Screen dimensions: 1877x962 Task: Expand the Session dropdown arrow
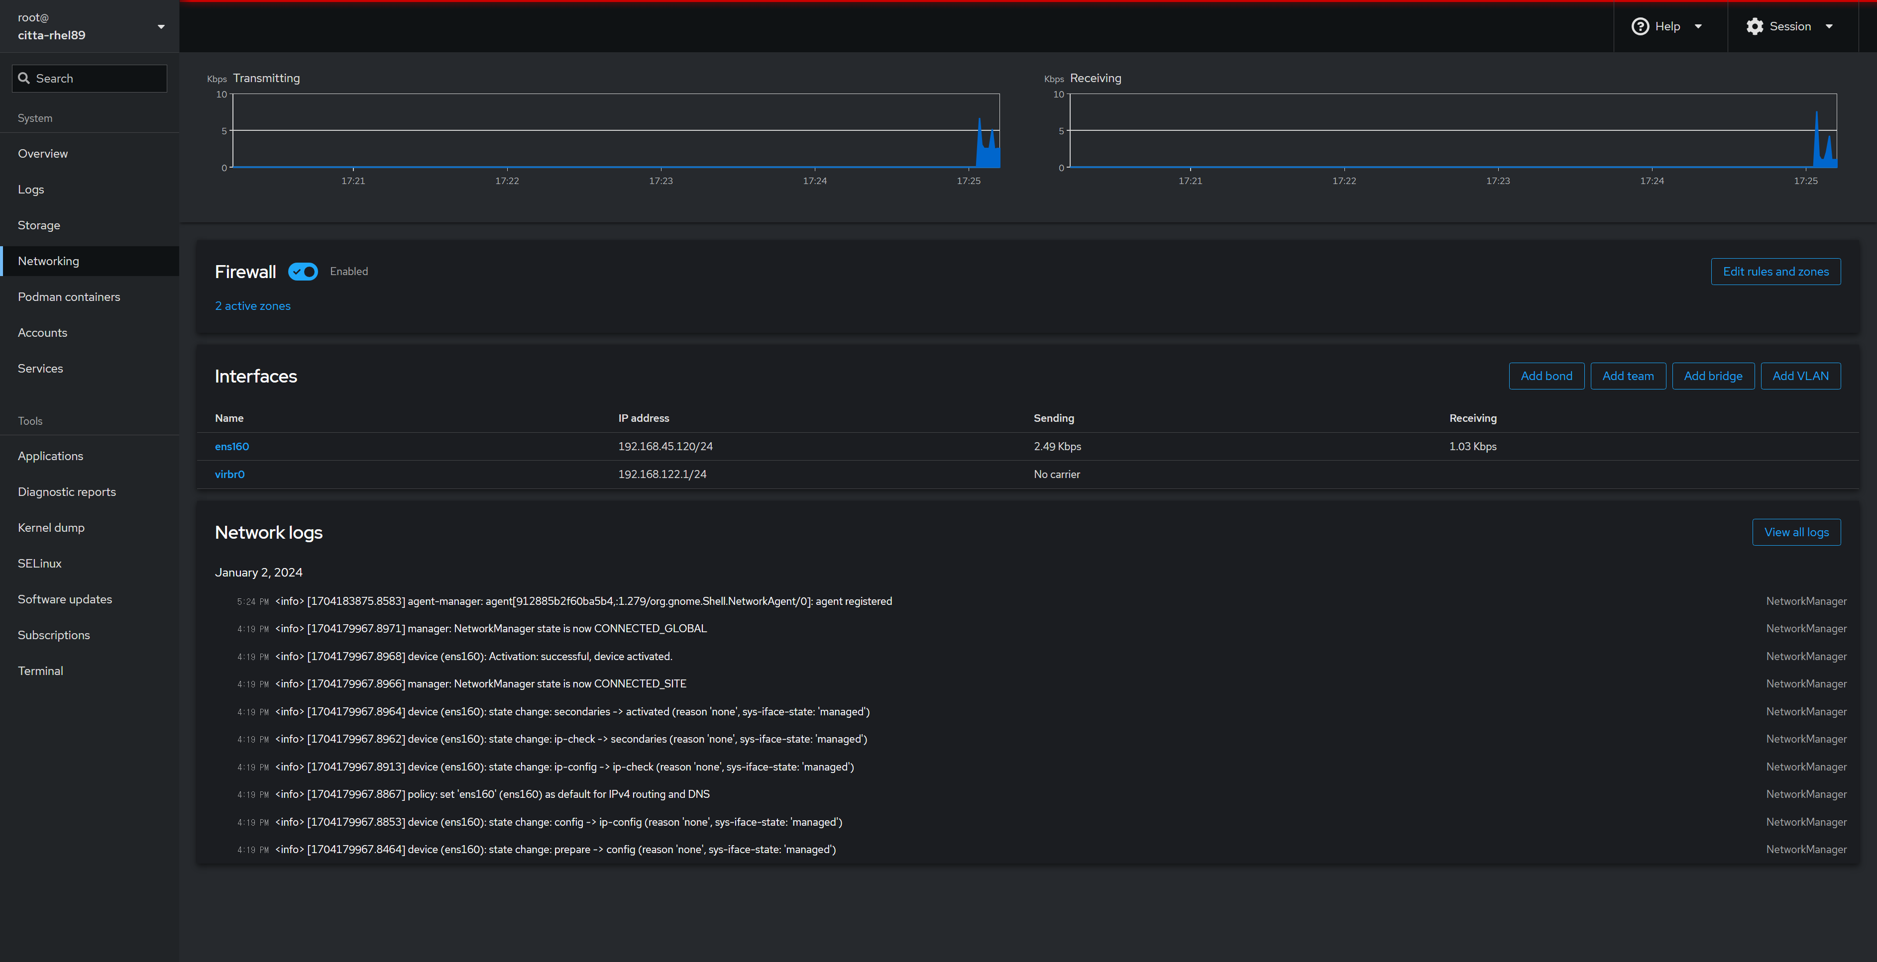(1829, 26)
